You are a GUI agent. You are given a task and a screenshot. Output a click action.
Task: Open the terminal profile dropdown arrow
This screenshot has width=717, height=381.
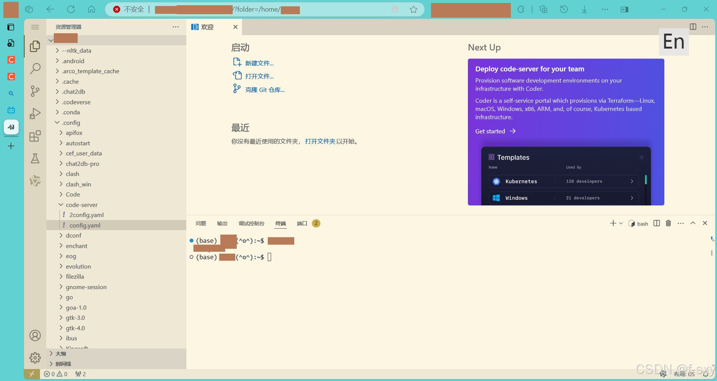pyautogui.click(x=620, y=223)
